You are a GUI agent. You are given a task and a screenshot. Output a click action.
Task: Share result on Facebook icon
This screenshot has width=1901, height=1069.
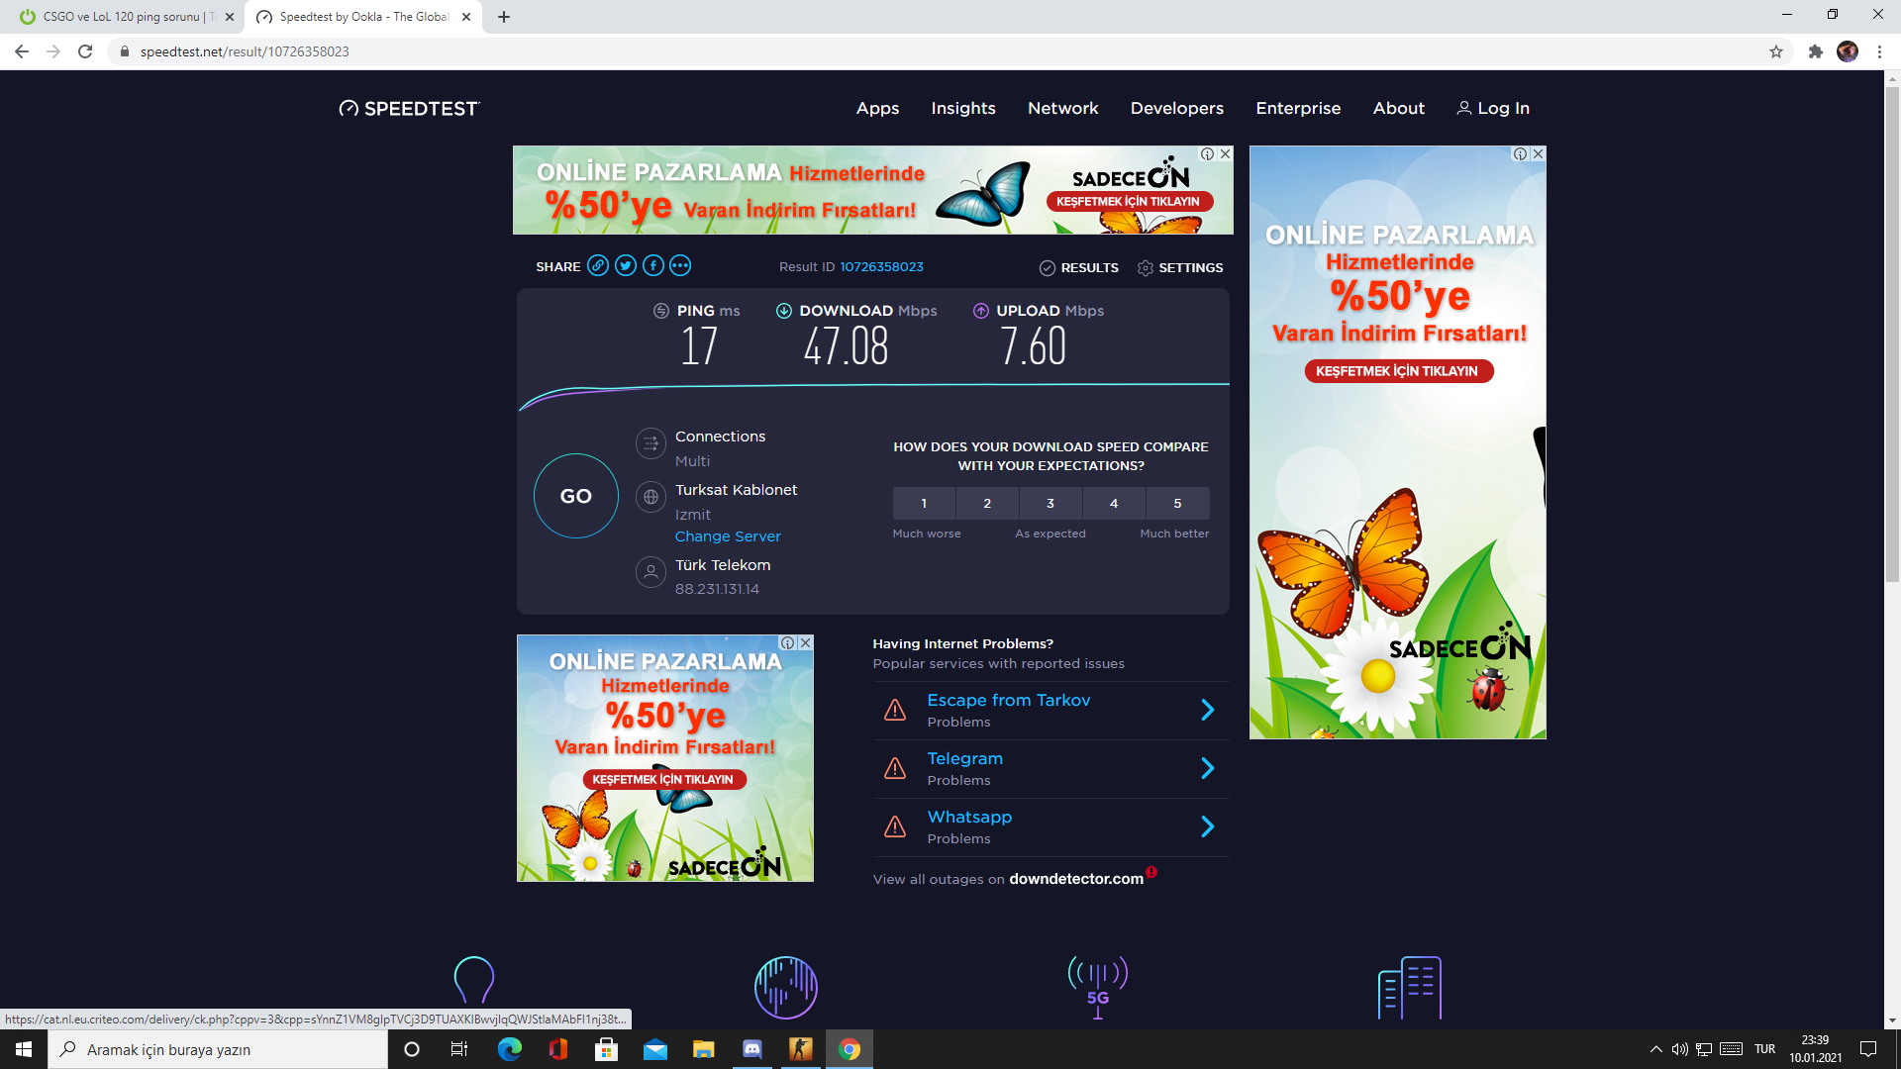pos(653,265)
